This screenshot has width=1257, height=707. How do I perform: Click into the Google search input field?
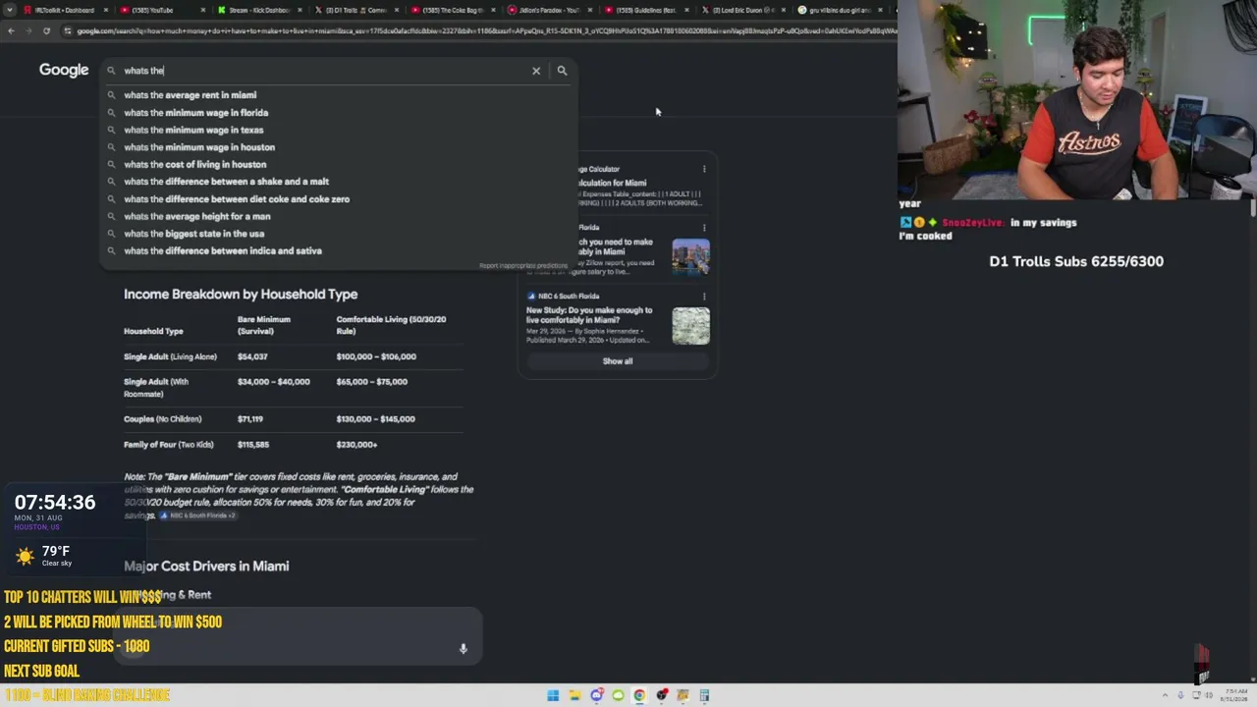pos(324,71)
